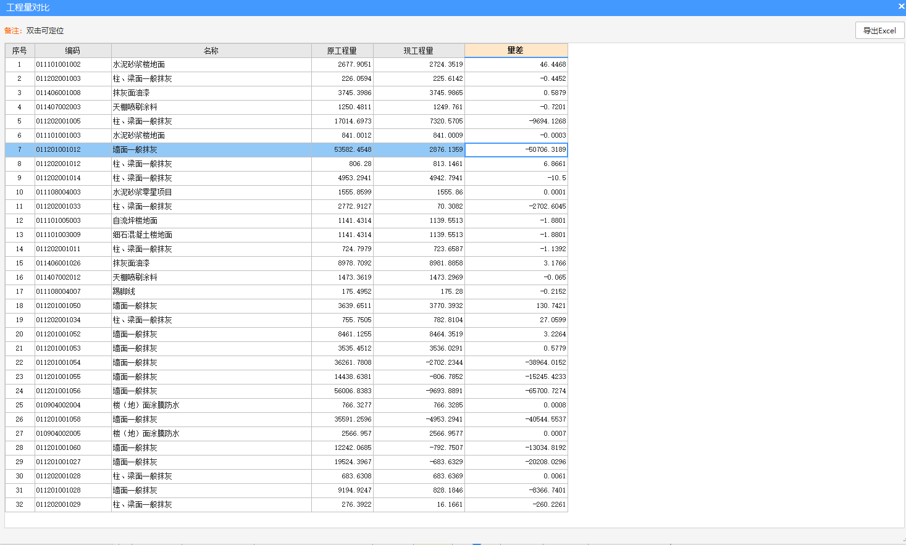Select the 踢脚线 name cell
The width and height of the screenshot is (906, 545).
(x=211, y=291)
